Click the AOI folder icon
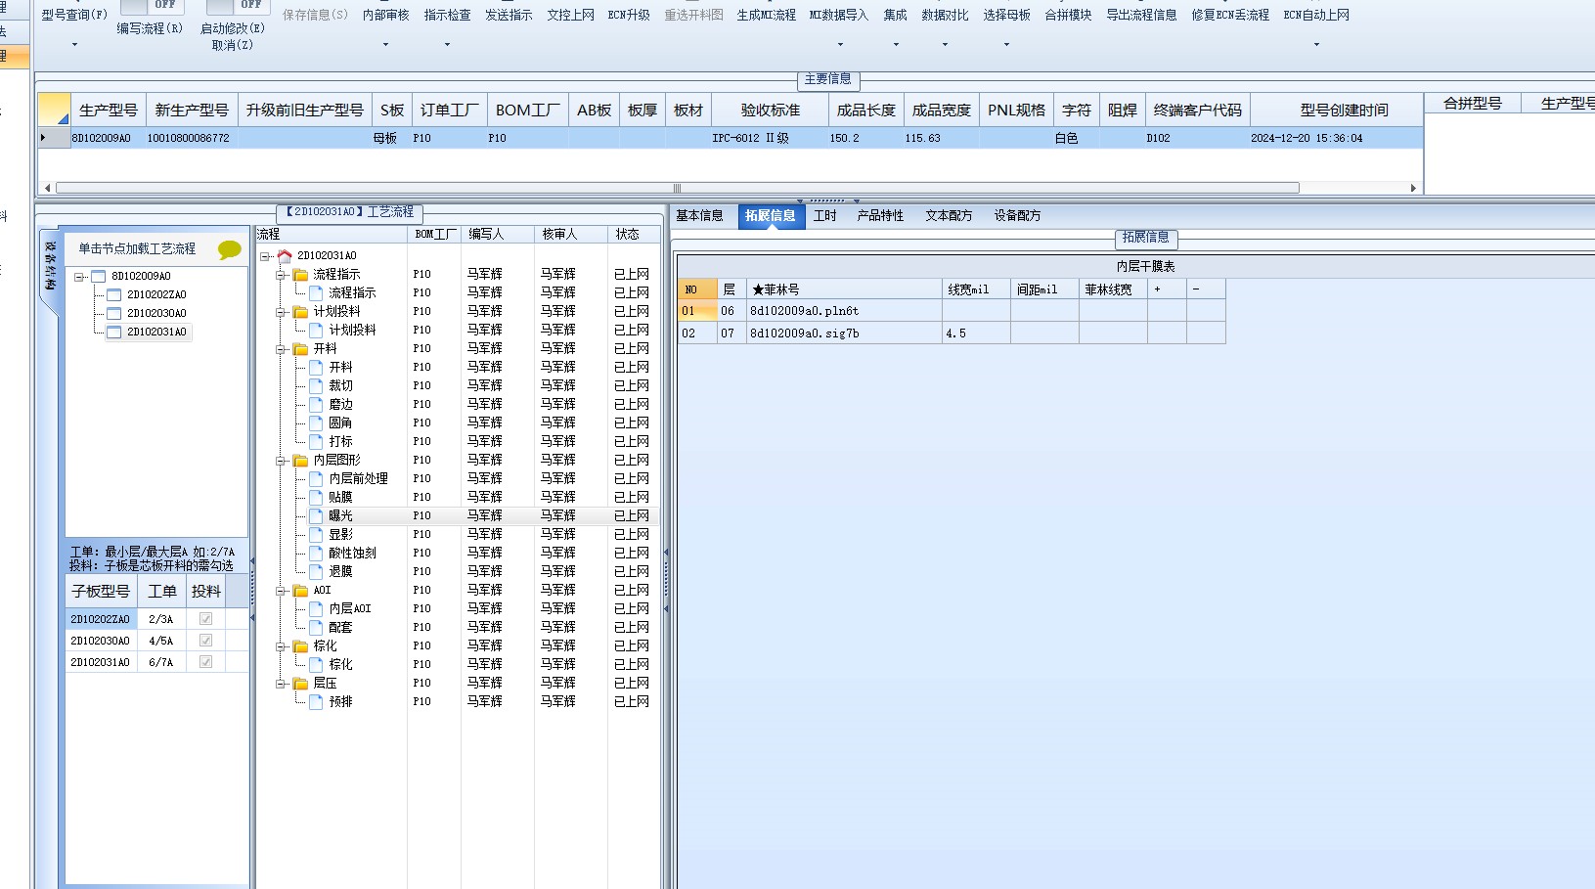 pos(301,591)
